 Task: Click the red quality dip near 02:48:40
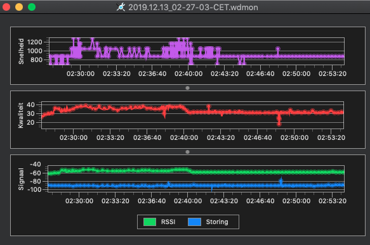coord(279,120)
